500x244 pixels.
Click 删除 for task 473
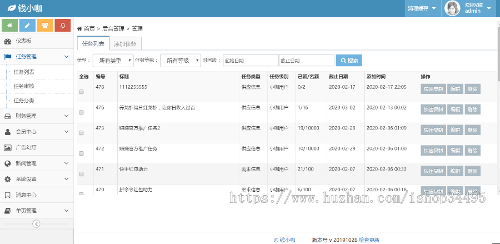pos(473,130)
